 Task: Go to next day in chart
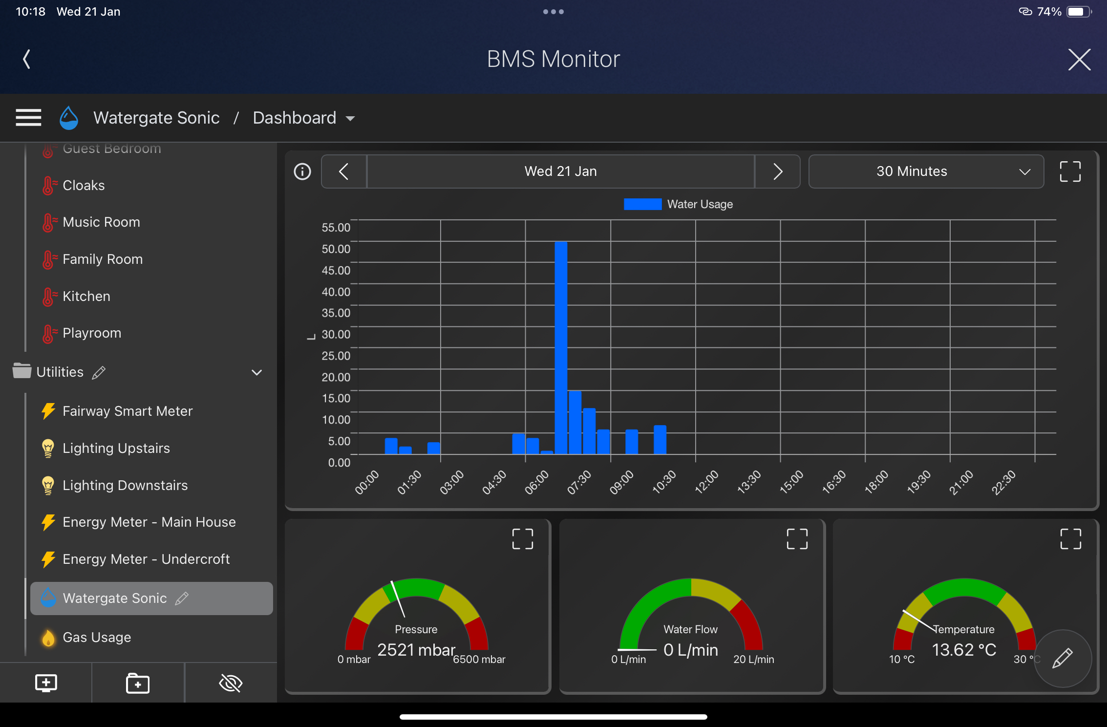coord(778,171)
